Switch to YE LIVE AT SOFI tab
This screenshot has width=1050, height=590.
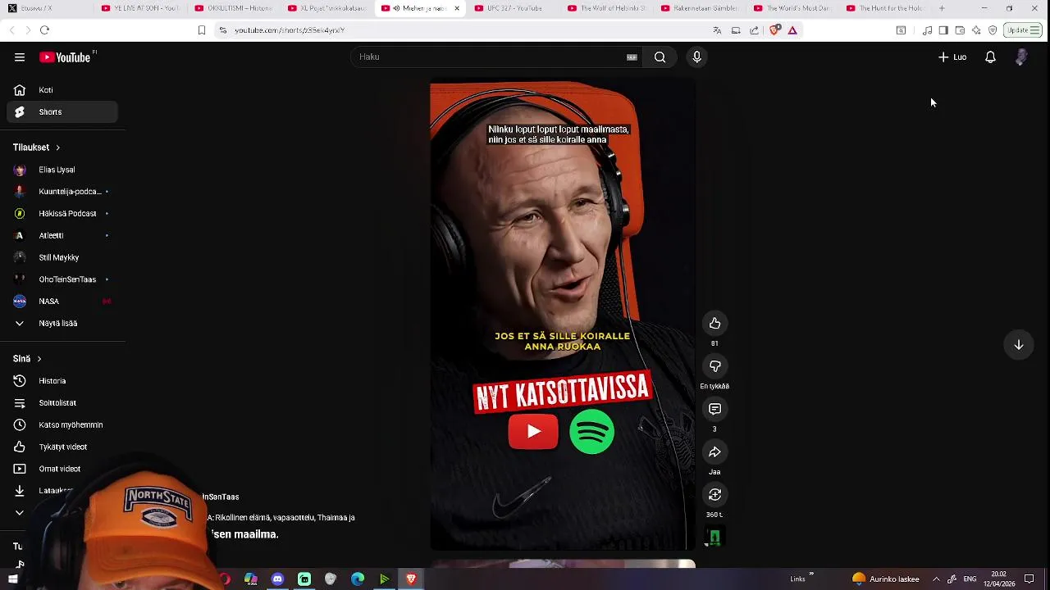pyautogui.click(x=139, y=8)
